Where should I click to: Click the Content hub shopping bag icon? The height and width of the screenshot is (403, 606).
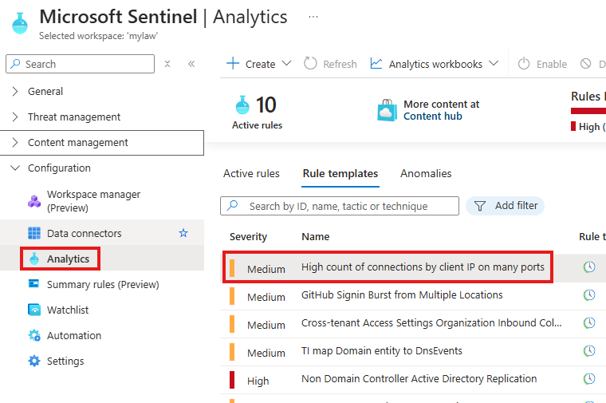click(387, 111)
